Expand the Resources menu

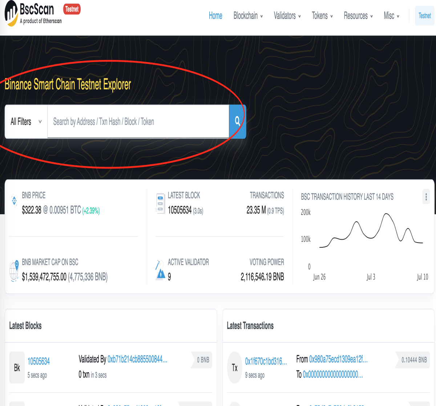point(358,16)
